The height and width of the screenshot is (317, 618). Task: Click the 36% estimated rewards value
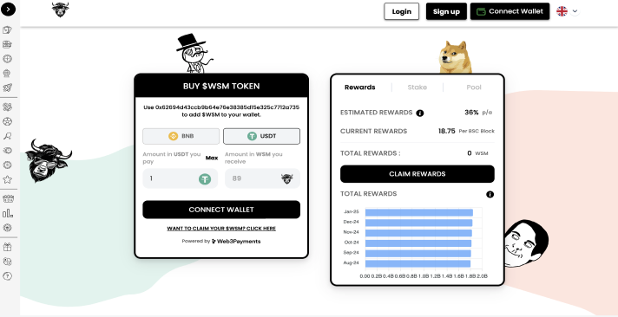coord(471,112)
